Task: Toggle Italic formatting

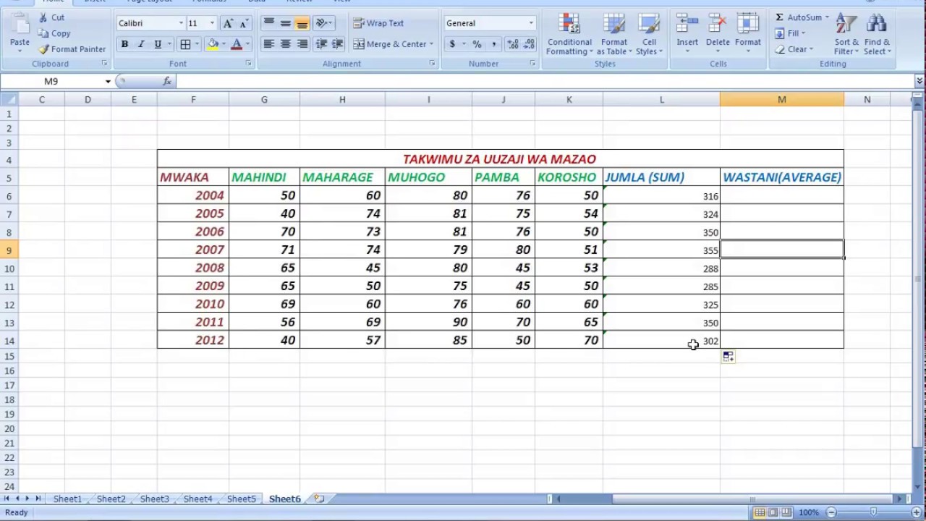Action: (x=141, y=44)
